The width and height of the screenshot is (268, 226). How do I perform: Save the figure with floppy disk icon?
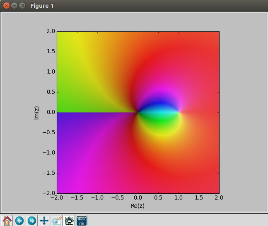(x=82, y=221)
